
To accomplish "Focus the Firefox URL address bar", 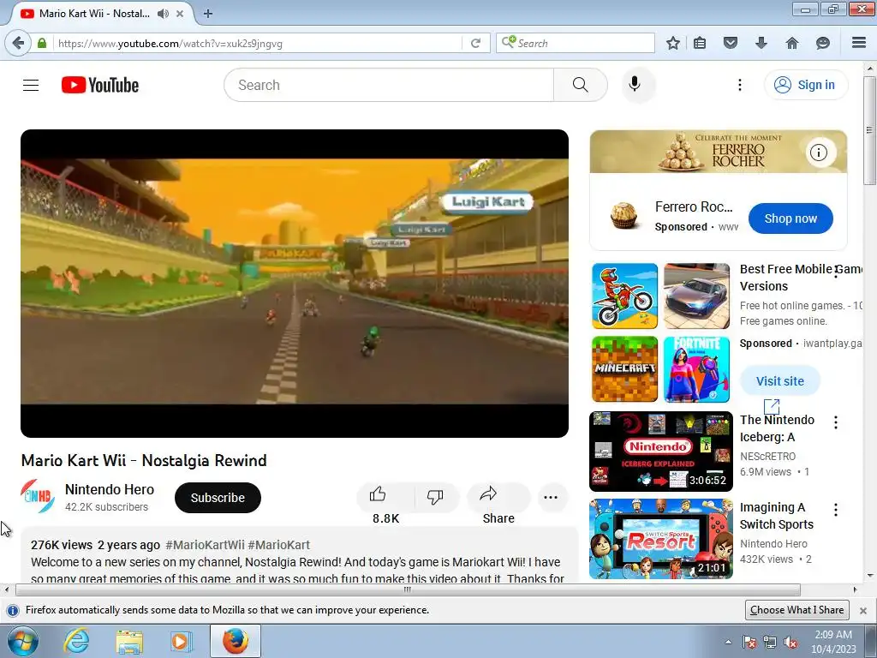I will (257, 43).
